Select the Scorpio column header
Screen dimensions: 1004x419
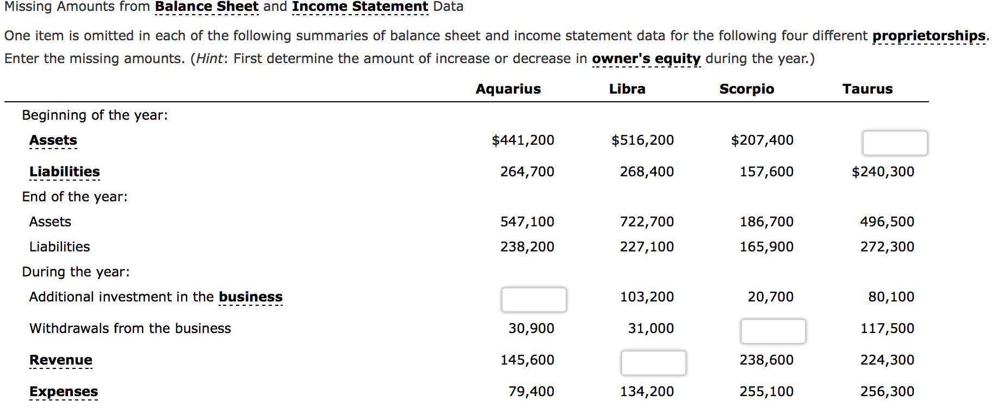pos(746,89)
